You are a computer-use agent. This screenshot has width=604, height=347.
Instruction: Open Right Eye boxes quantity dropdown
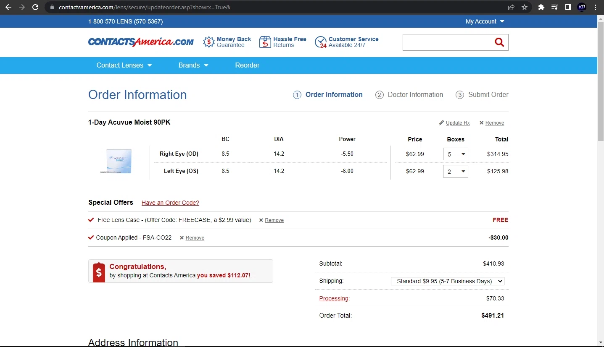(x=456, y=154)
